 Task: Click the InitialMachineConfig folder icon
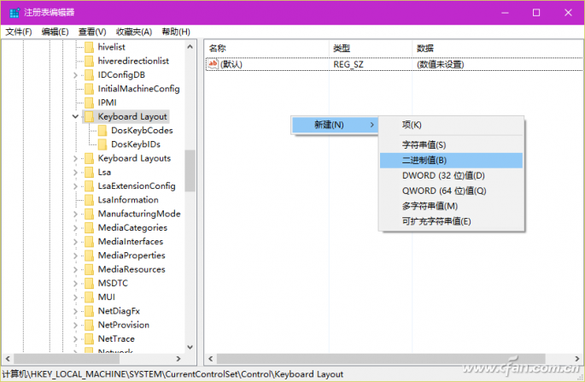(89, 89)
